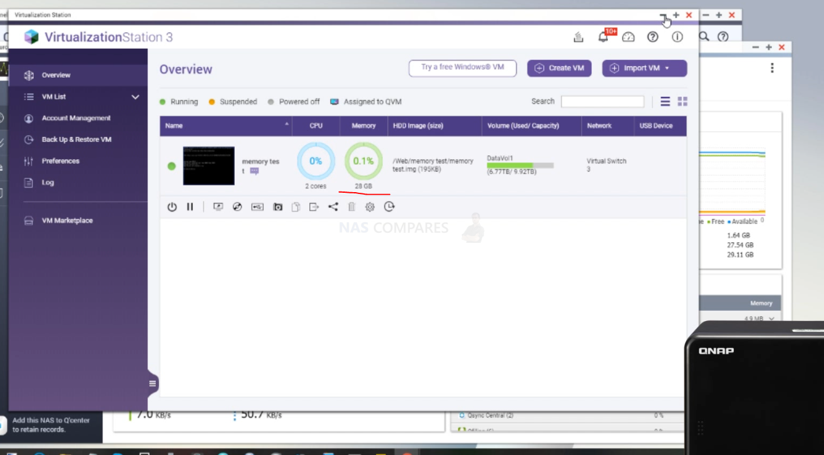Open the Overview sidebar item
Image resolution: width=824 pixels, height=455 pixels.
pyautogui.click(x=78, y=75)
